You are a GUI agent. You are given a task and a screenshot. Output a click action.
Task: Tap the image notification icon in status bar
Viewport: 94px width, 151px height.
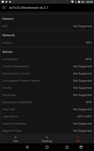point(3,2)
